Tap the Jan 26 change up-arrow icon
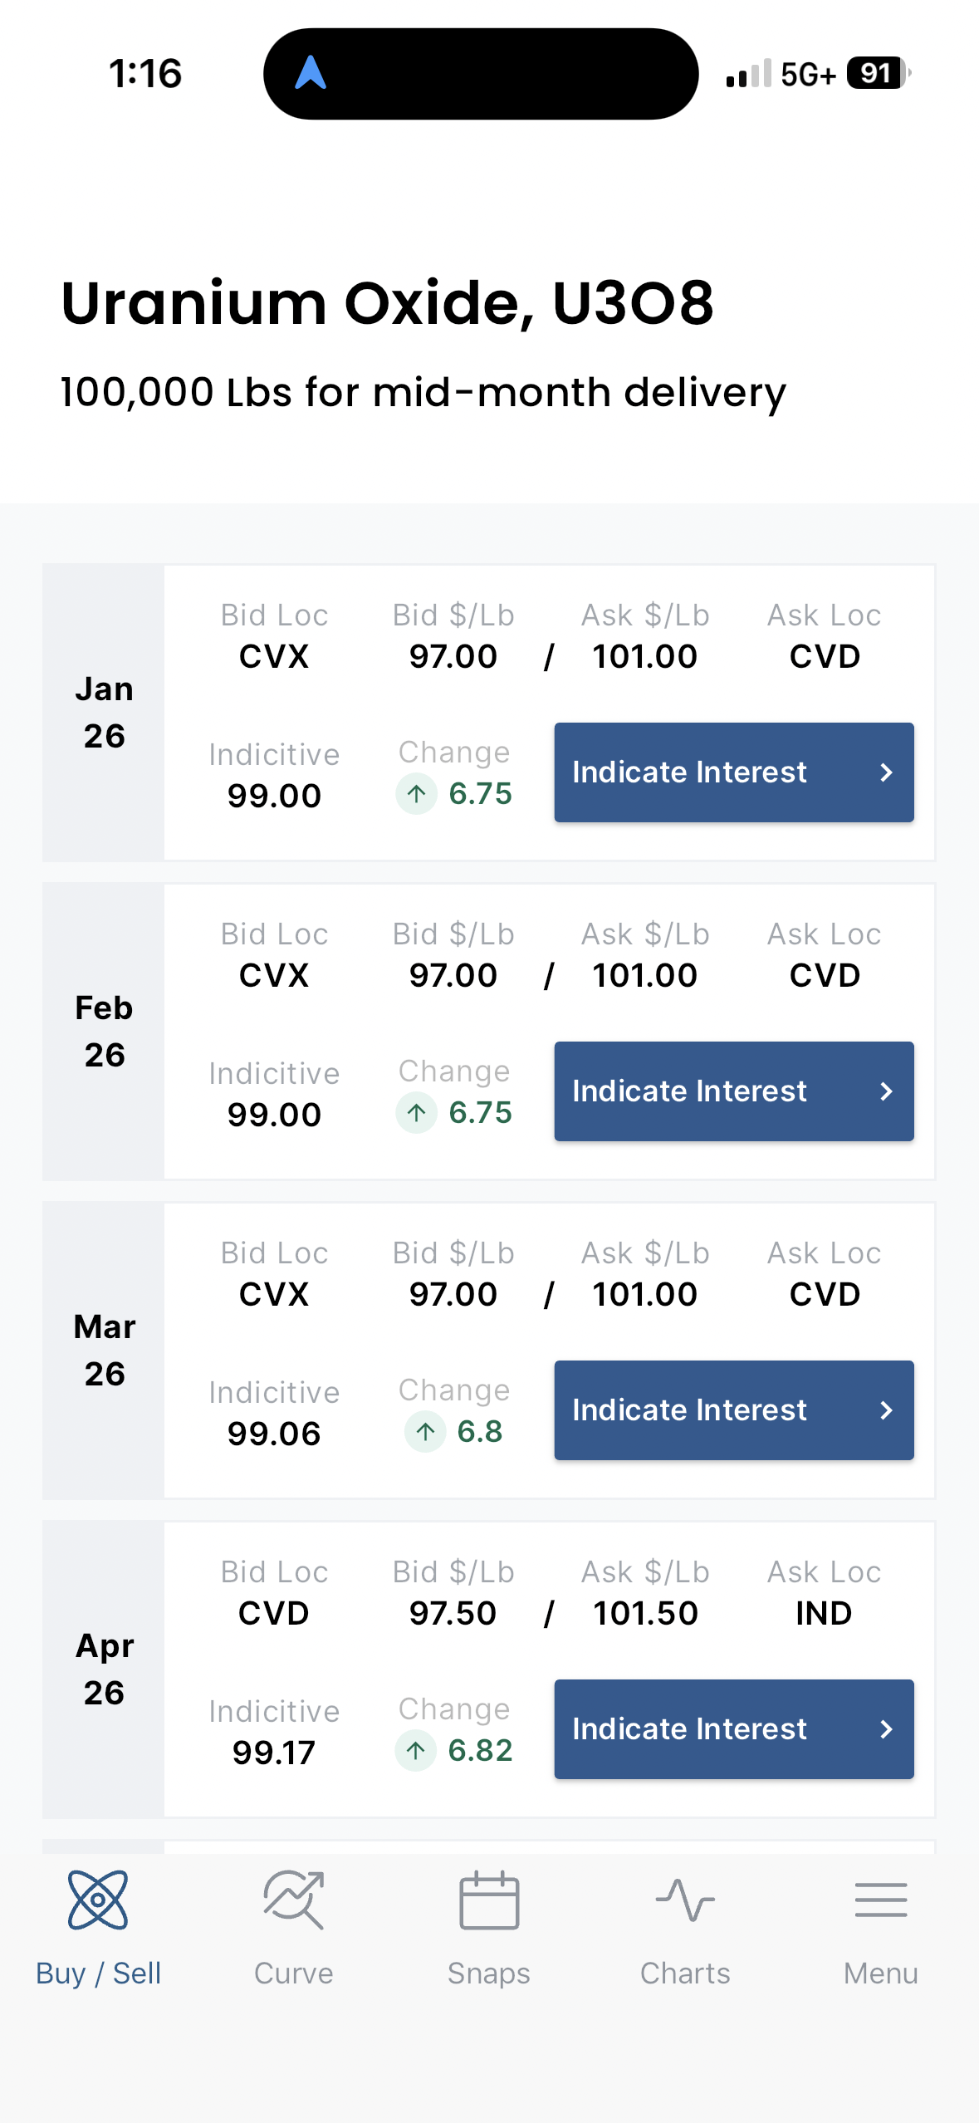This screenshot has width=979, height=2123. 417,794
